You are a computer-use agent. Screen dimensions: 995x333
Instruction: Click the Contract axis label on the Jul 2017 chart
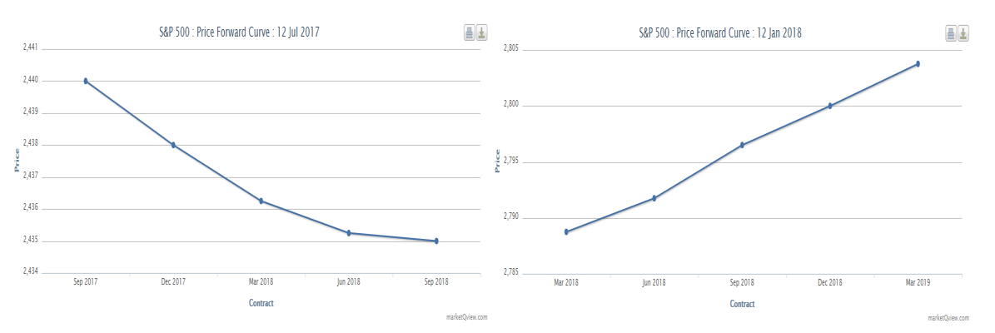click(x=261, y=303)
